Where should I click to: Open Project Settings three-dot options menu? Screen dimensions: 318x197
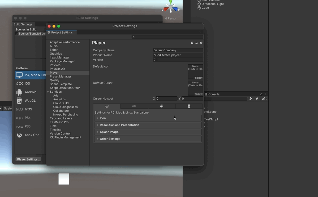click(x=200, y=32)
